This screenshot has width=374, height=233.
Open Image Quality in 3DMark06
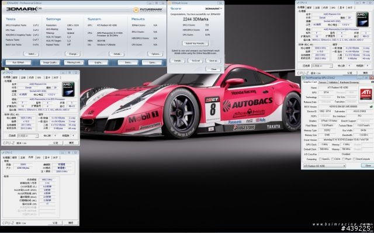[50, 62]
